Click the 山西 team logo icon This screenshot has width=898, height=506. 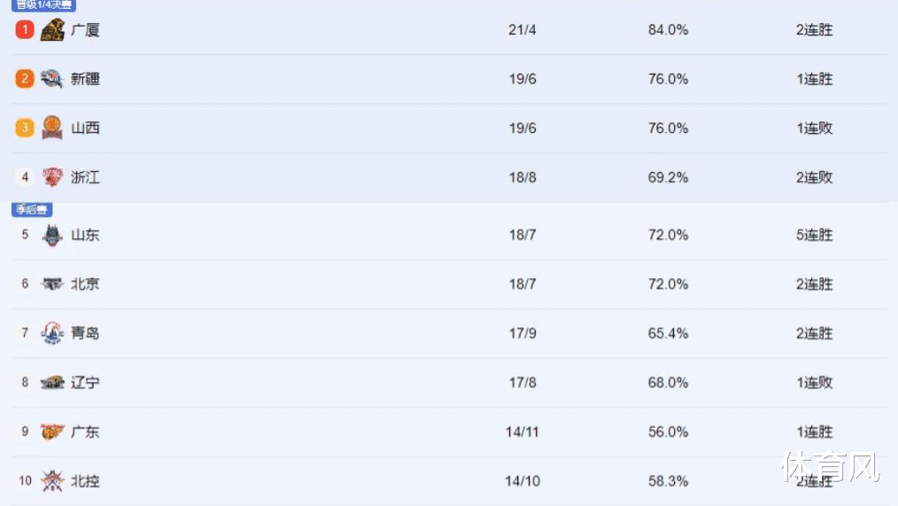click(52, 128)
